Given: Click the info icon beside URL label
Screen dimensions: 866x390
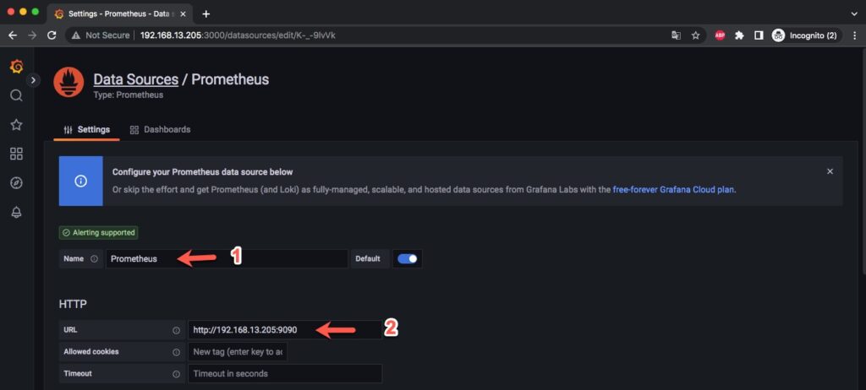Looking at the screenshot, I should (x=176, y=330).
